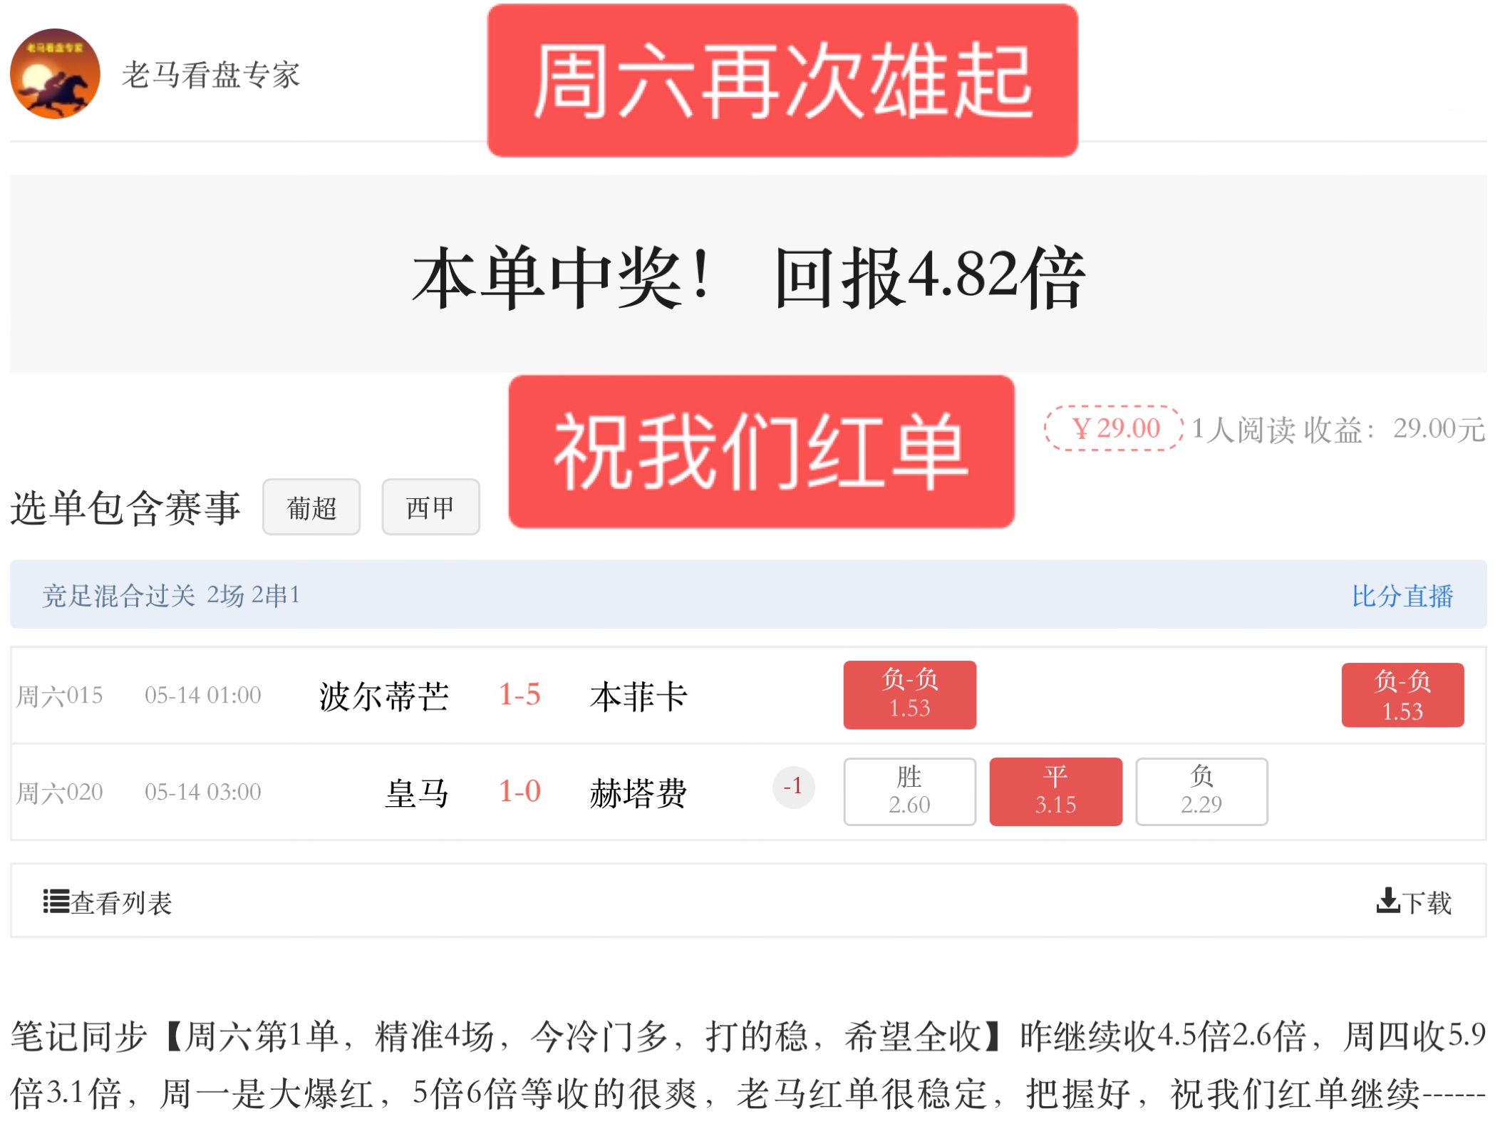Click the 下载 download text

[1427, 902]
